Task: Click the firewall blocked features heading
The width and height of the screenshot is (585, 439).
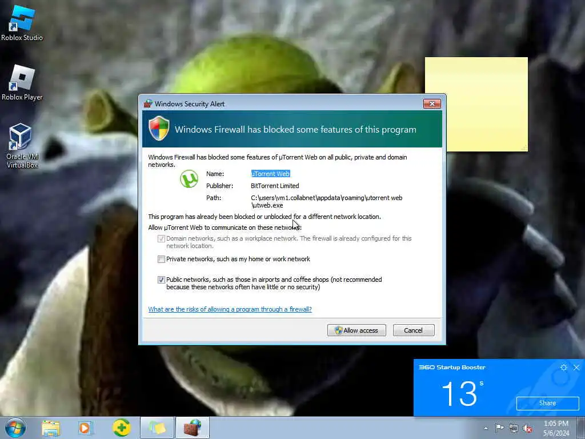Action: coord(295,130)
